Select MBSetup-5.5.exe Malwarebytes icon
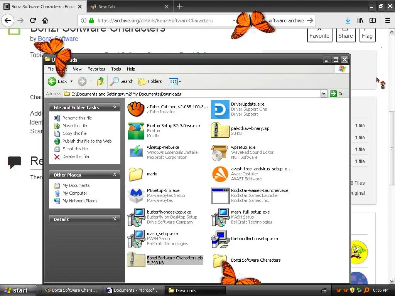This screenshot has height=296, width=395. coord(136,195)
